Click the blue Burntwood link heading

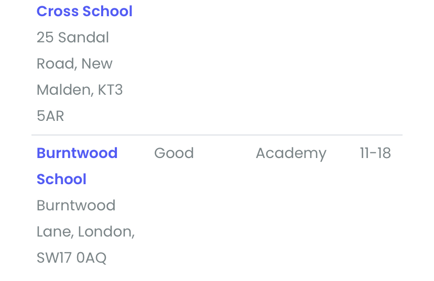tap(77, 153)
